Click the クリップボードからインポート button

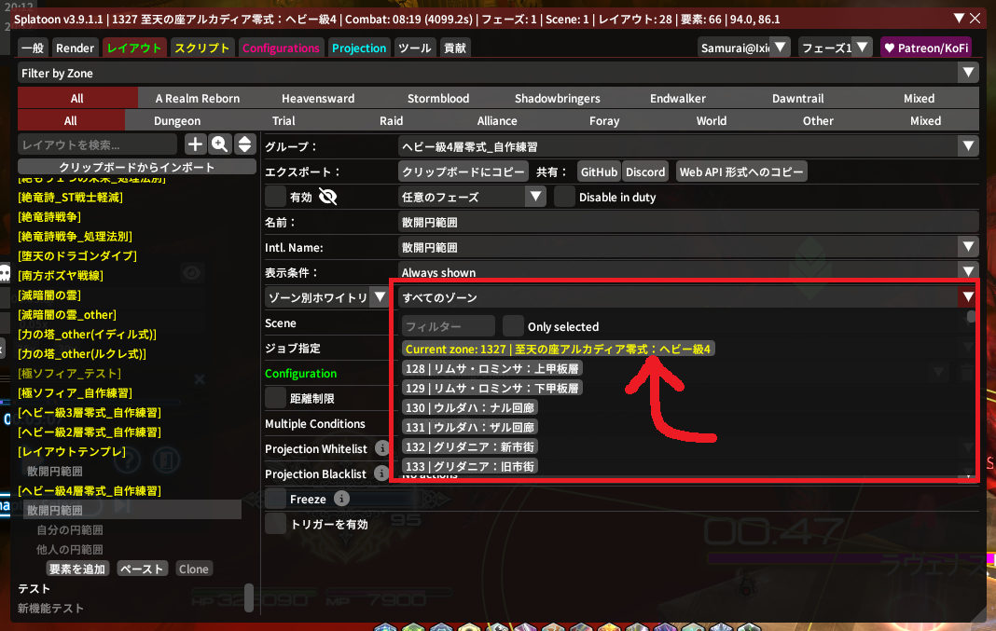tap(137, 167)
